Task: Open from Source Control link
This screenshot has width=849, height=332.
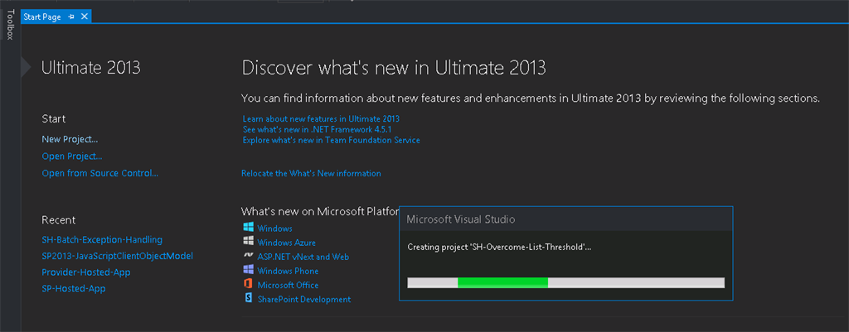Action: [99, 173]
